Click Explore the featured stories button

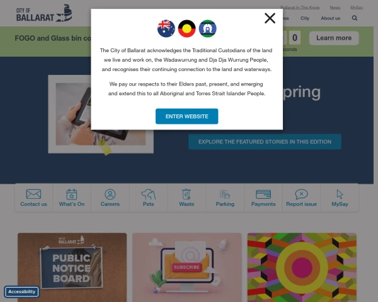pos(265,142)
